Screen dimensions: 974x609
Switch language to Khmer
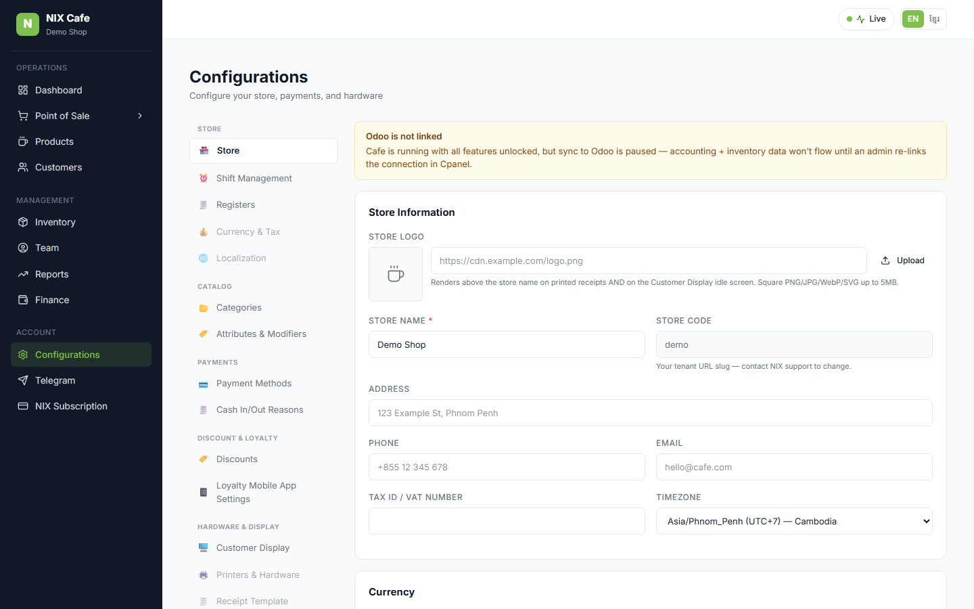point(934,19)
